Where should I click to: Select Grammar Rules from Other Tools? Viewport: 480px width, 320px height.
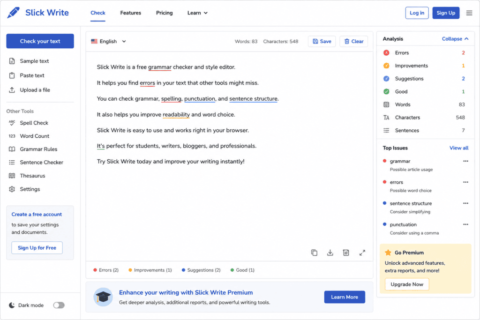click(x=38, y=149)
